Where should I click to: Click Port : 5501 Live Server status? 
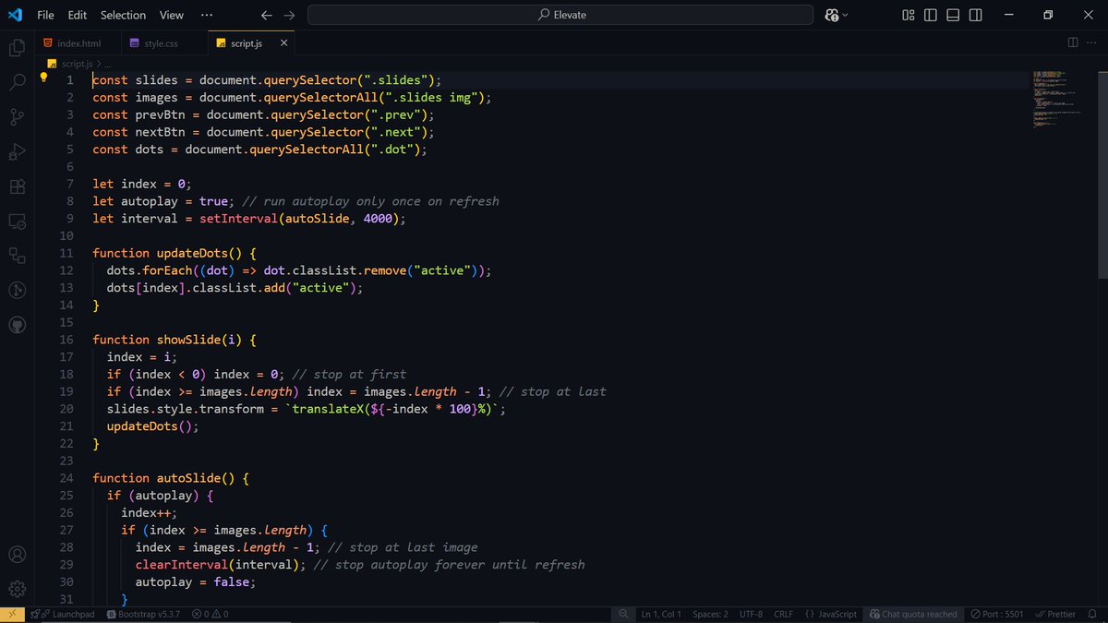[x=996, y=614]
